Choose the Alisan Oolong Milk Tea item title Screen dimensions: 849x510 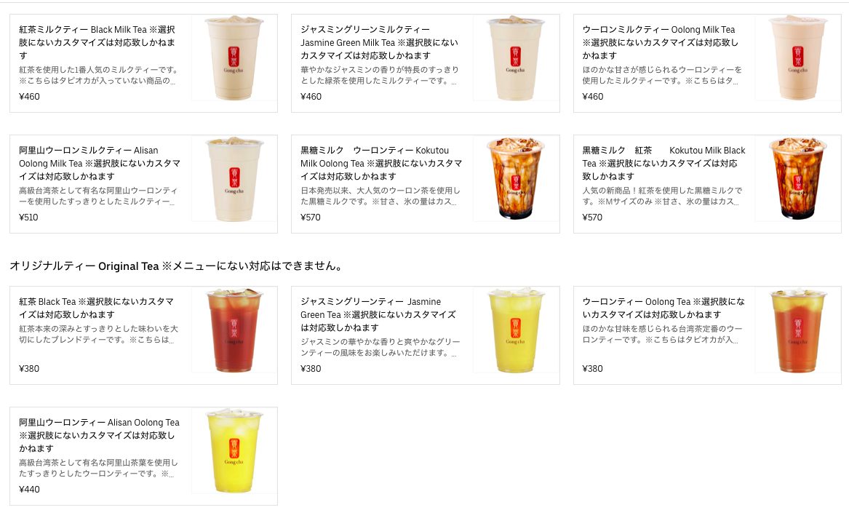100,163
